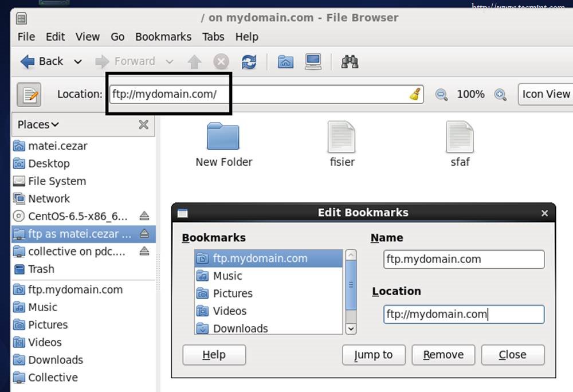
Task: Open the Bookmarks menu
Action: [163, 37]
